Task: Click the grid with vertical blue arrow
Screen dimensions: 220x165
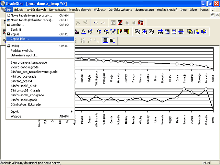Action: tap(174, 32)
